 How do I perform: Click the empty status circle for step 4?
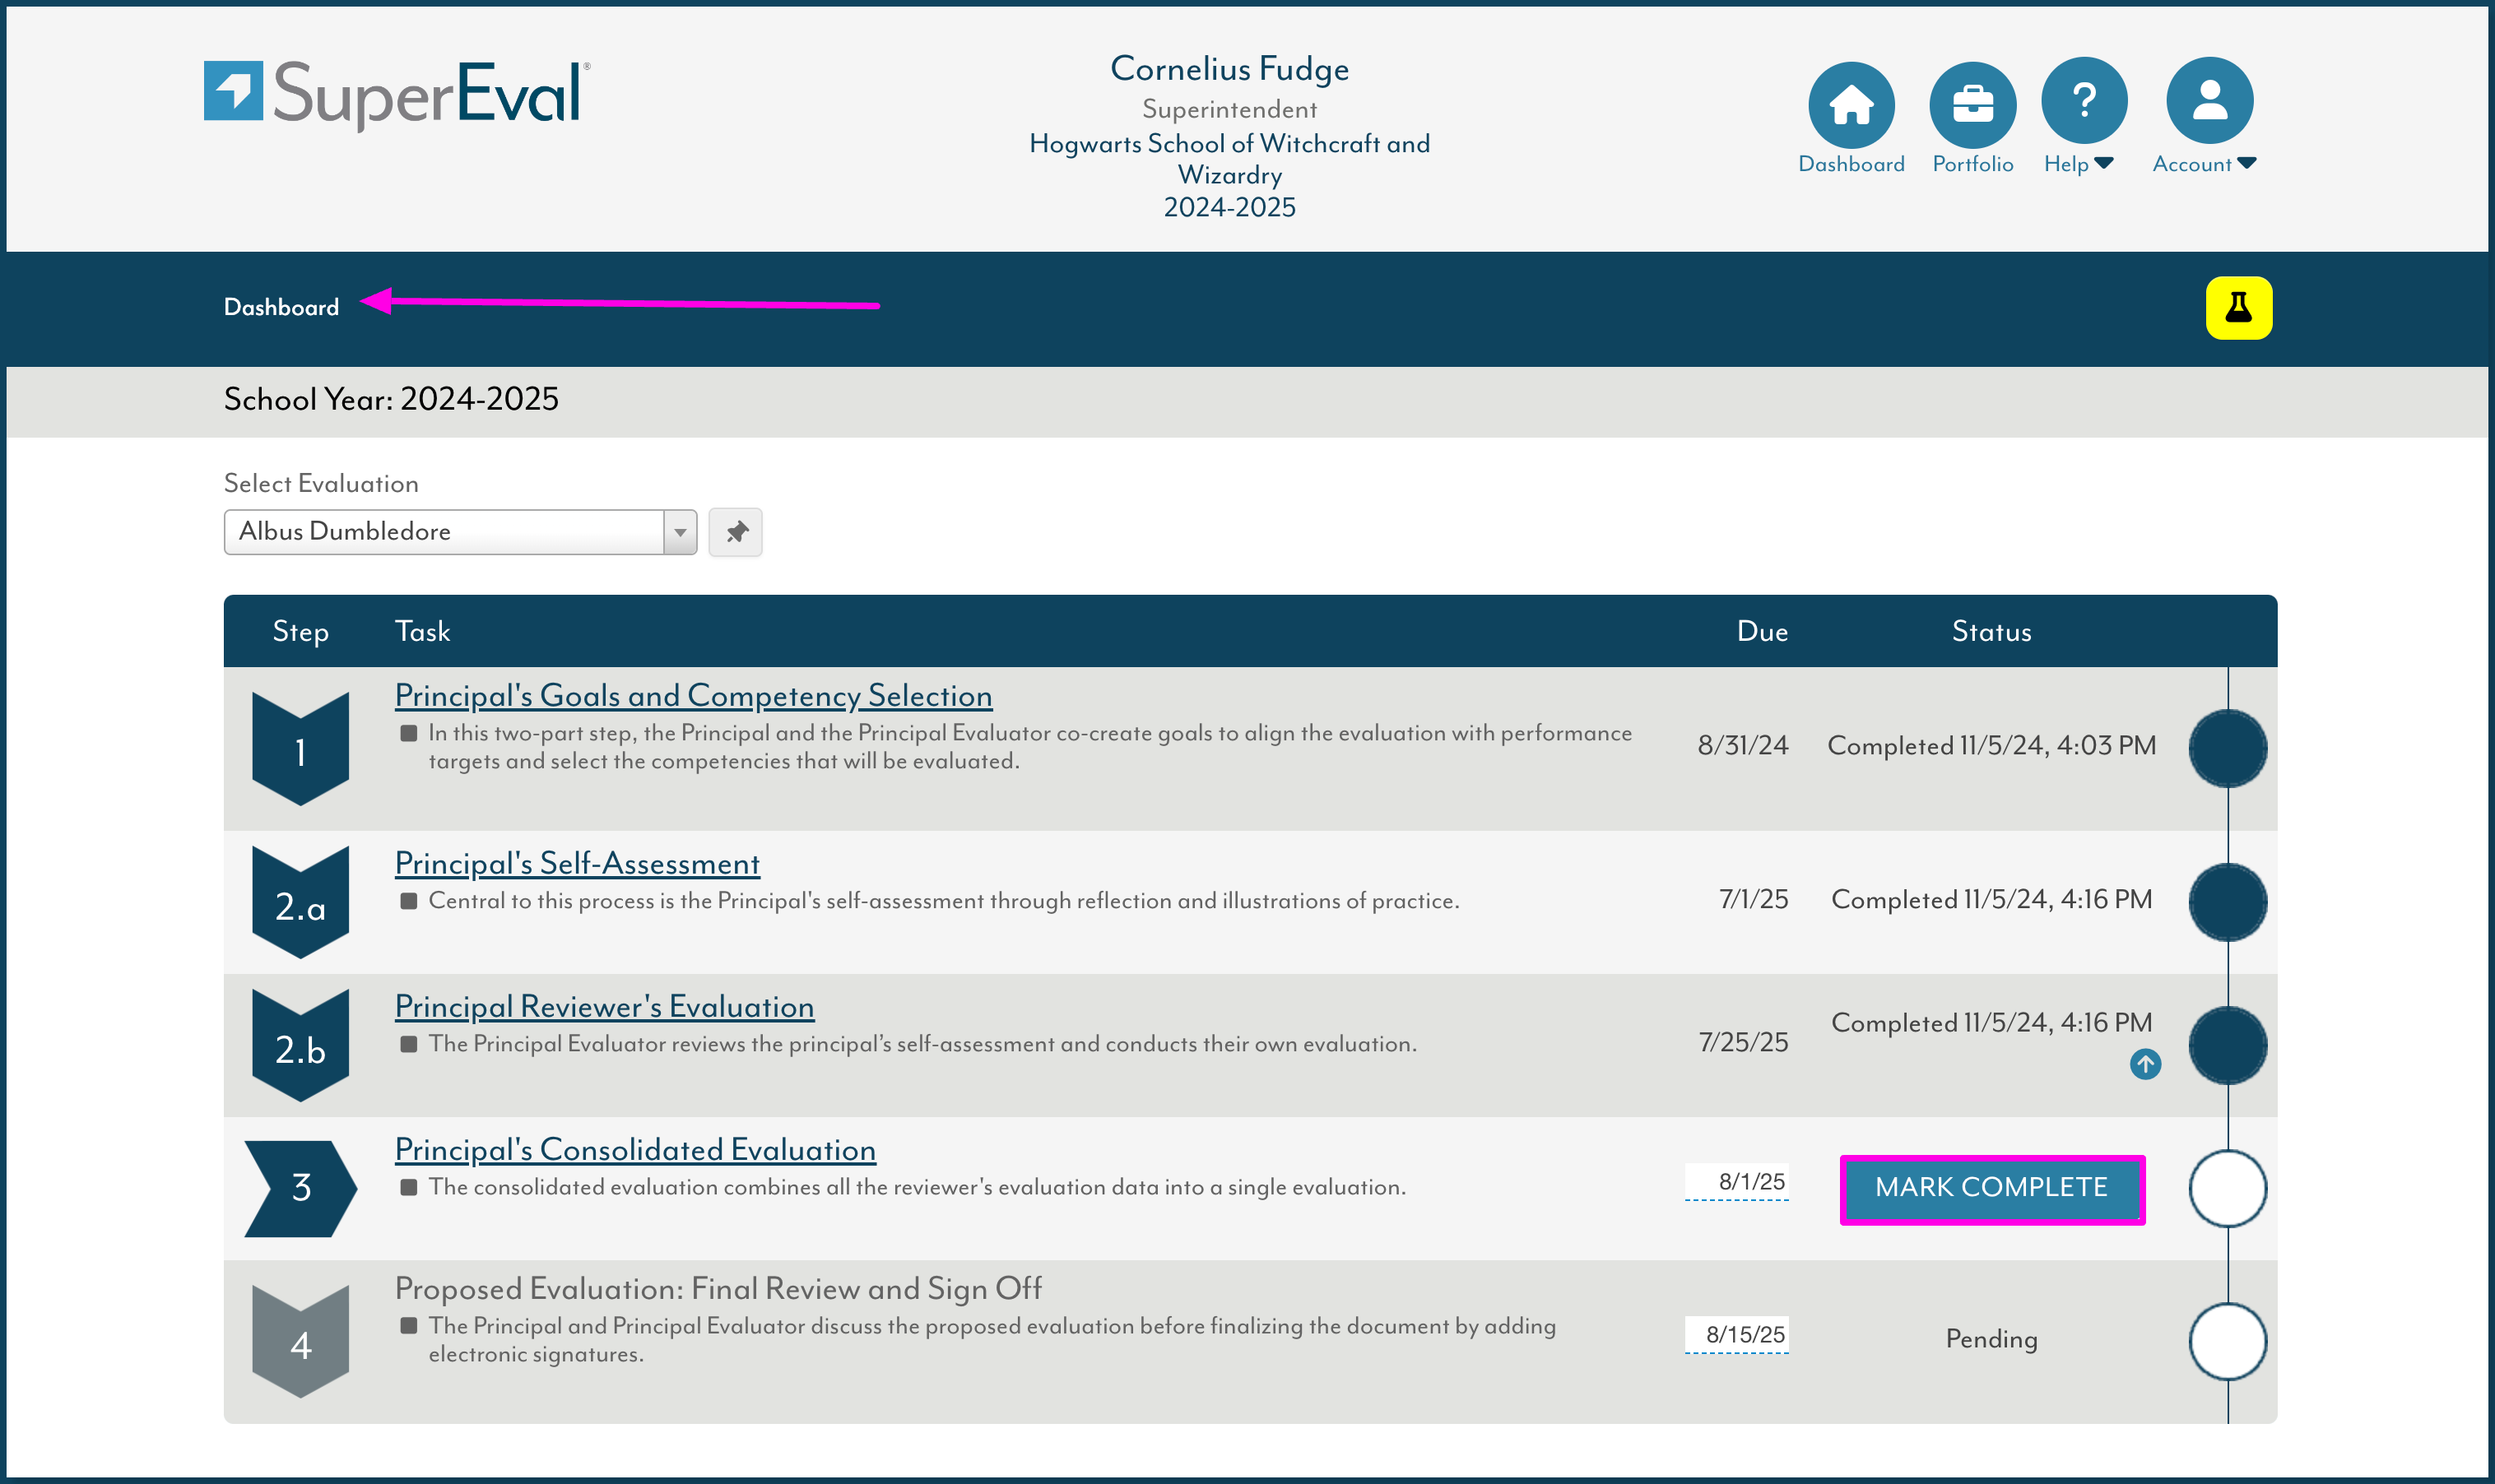(x=2227, y=1341)
